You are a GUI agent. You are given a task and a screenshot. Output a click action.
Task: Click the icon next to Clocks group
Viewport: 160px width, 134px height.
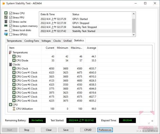coord(11,64)
